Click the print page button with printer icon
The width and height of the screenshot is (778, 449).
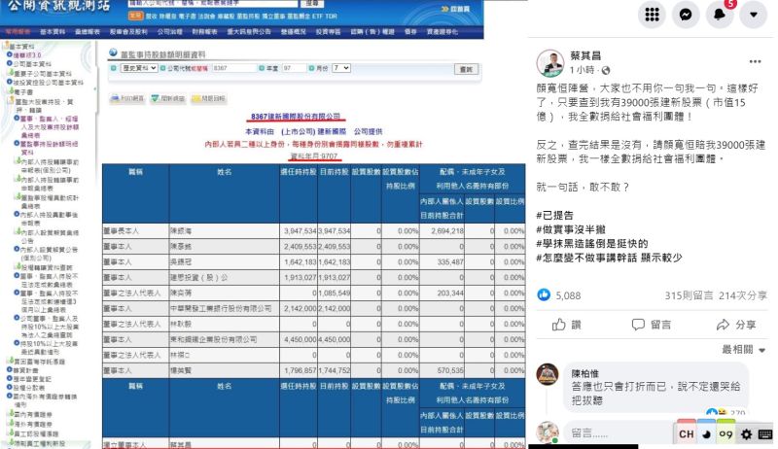tap(127, 98)
